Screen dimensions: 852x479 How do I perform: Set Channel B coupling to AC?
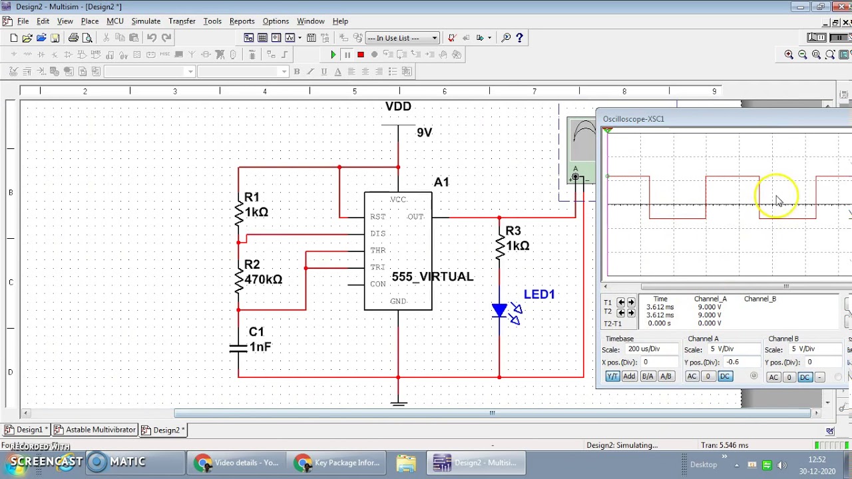[x=773, y=377]
